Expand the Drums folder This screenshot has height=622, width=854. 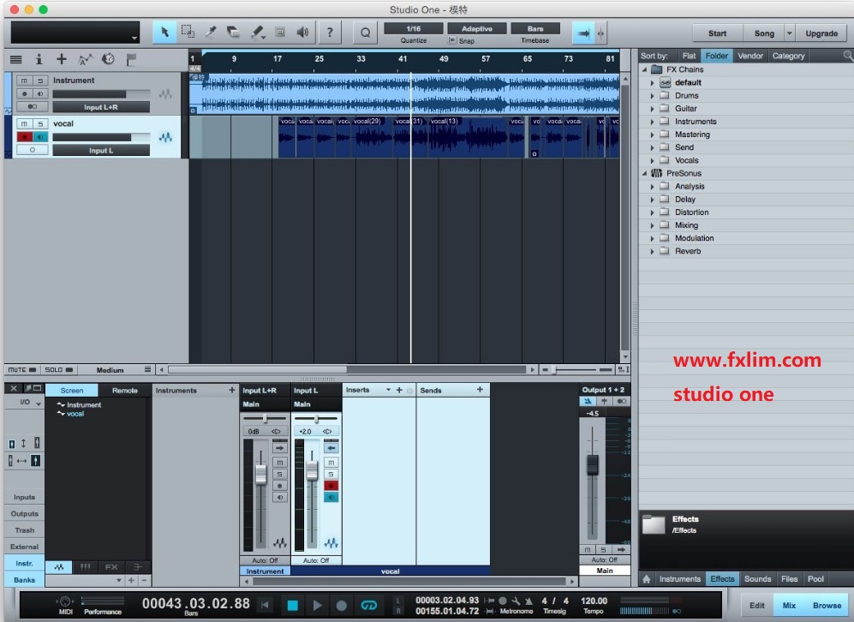click(x=652, y=96)
